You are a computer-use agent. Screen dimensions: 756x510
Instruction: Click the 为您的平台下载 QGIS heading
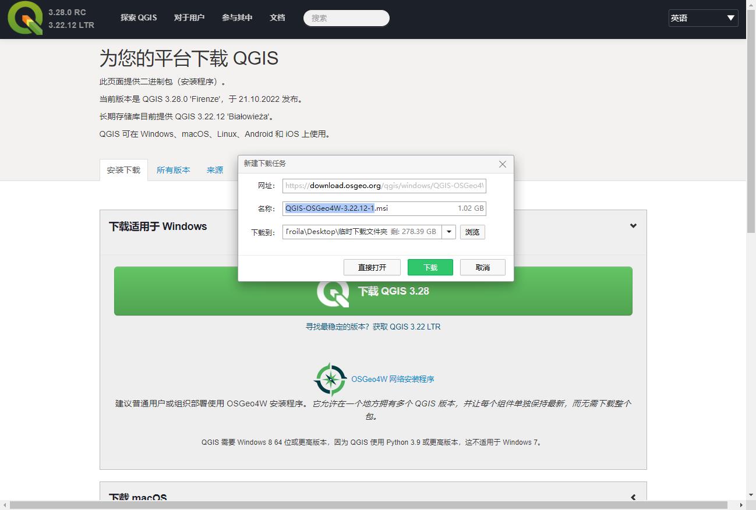click(189, 58)
